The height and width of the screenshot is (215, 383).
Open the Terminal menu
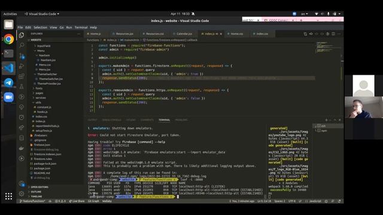point(81,27)
